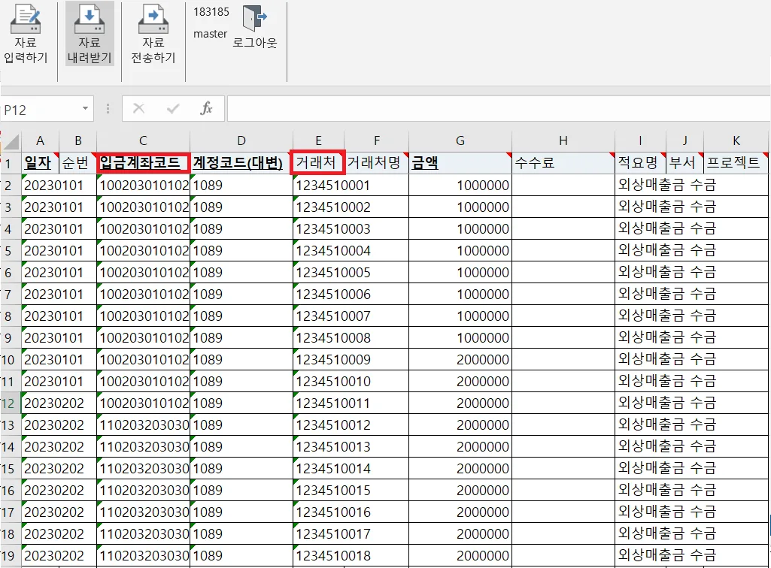Click the 자료 내려받기 download icon
Image resolution: width=771 pixels, height=568 pixels.
click(90, 19)
